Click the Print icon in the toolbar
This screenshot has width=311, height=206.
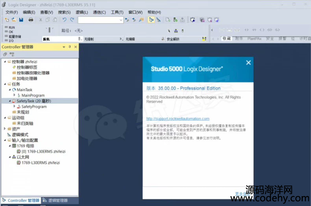point(31,20)
